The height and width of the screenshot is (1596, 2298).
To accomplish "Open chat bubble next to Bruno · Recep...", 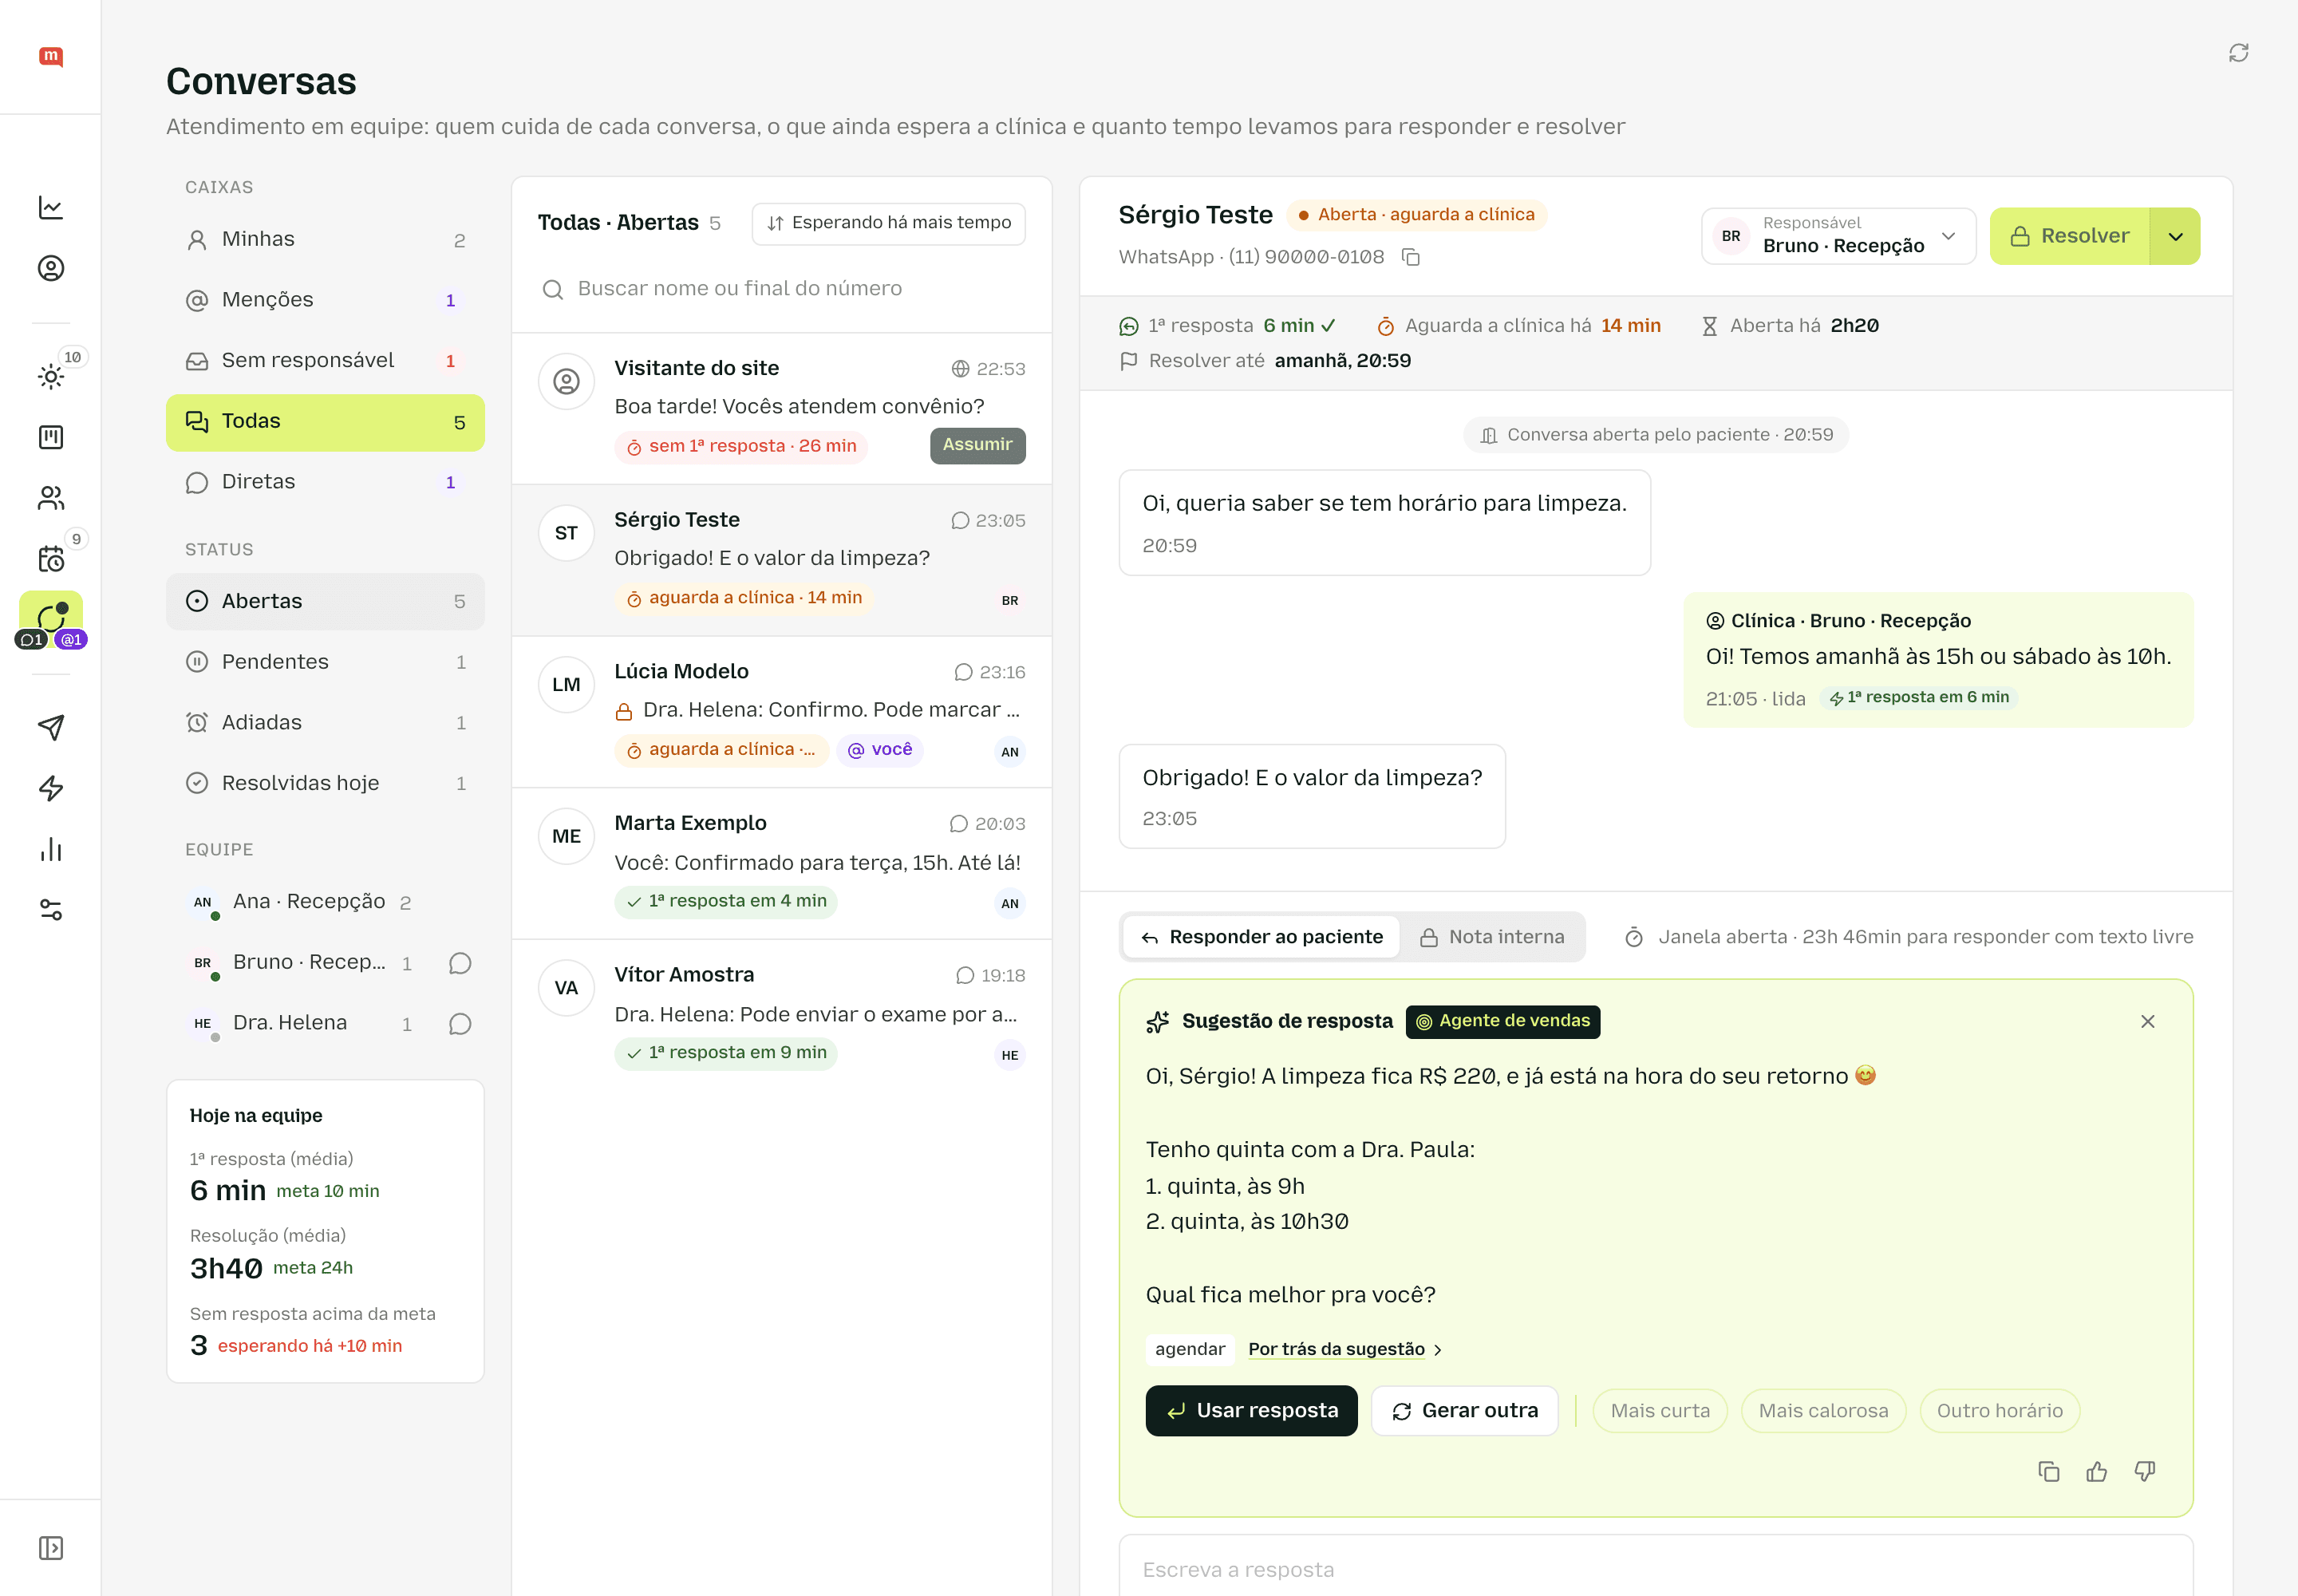I will pyautogui.click(x=460, y=963).
